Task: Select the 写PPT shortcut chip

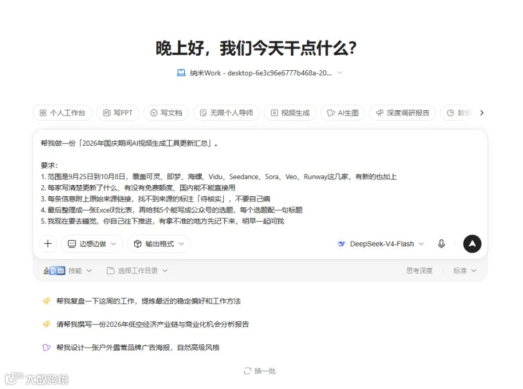Action: pyautogui.click(x=118, y=113)
